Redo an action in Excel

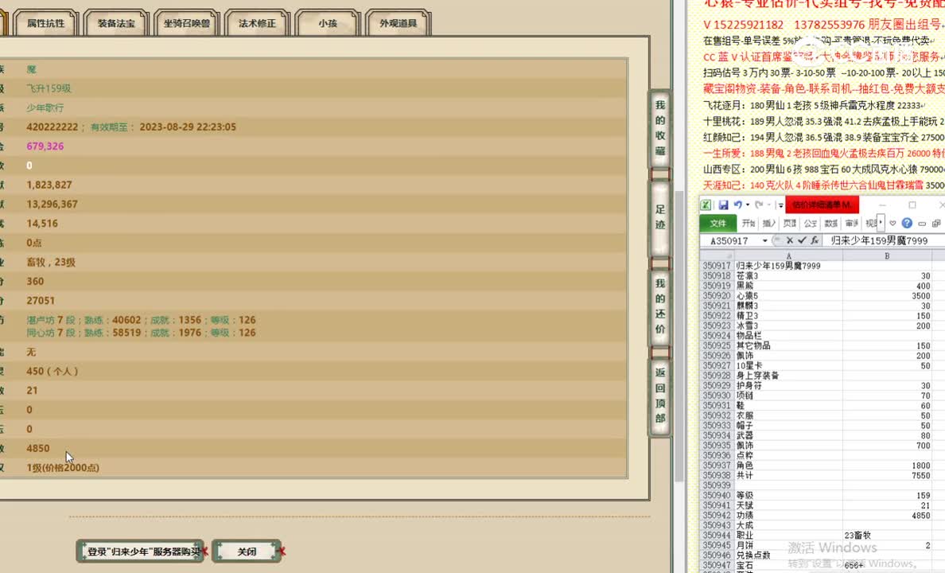pos(759,205)
